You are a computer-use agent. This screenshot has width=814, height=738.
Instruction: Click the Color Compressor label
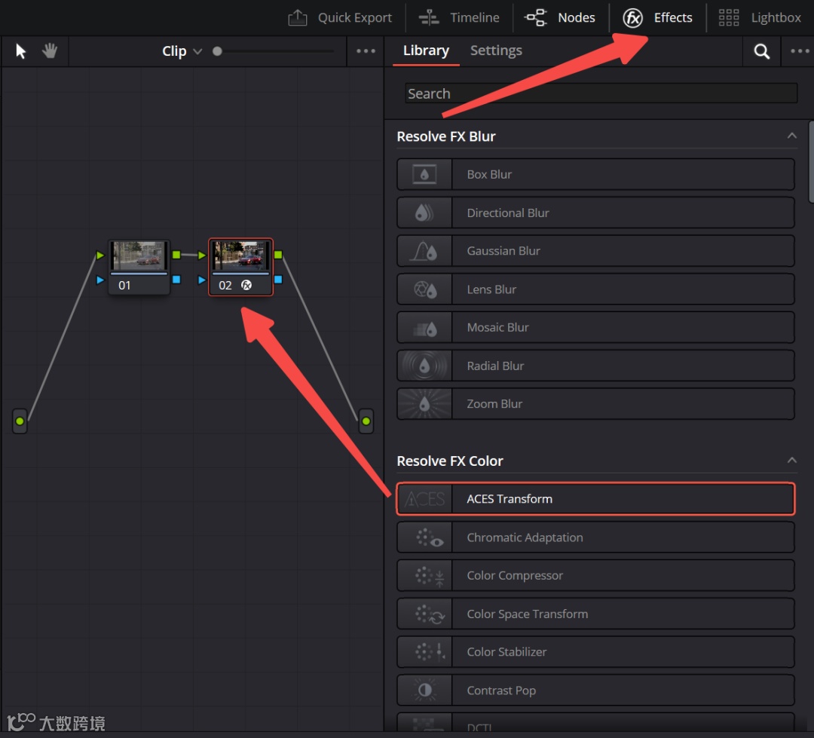[x=515, y=575]
